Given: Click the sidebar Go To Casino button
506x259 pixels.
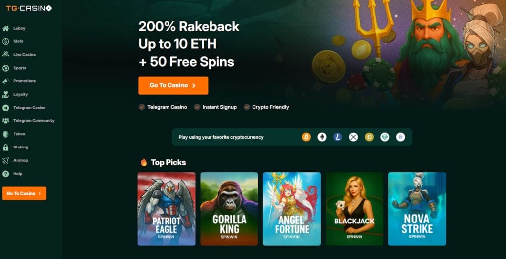Looking at the screenshot, I should pos(24,193).
